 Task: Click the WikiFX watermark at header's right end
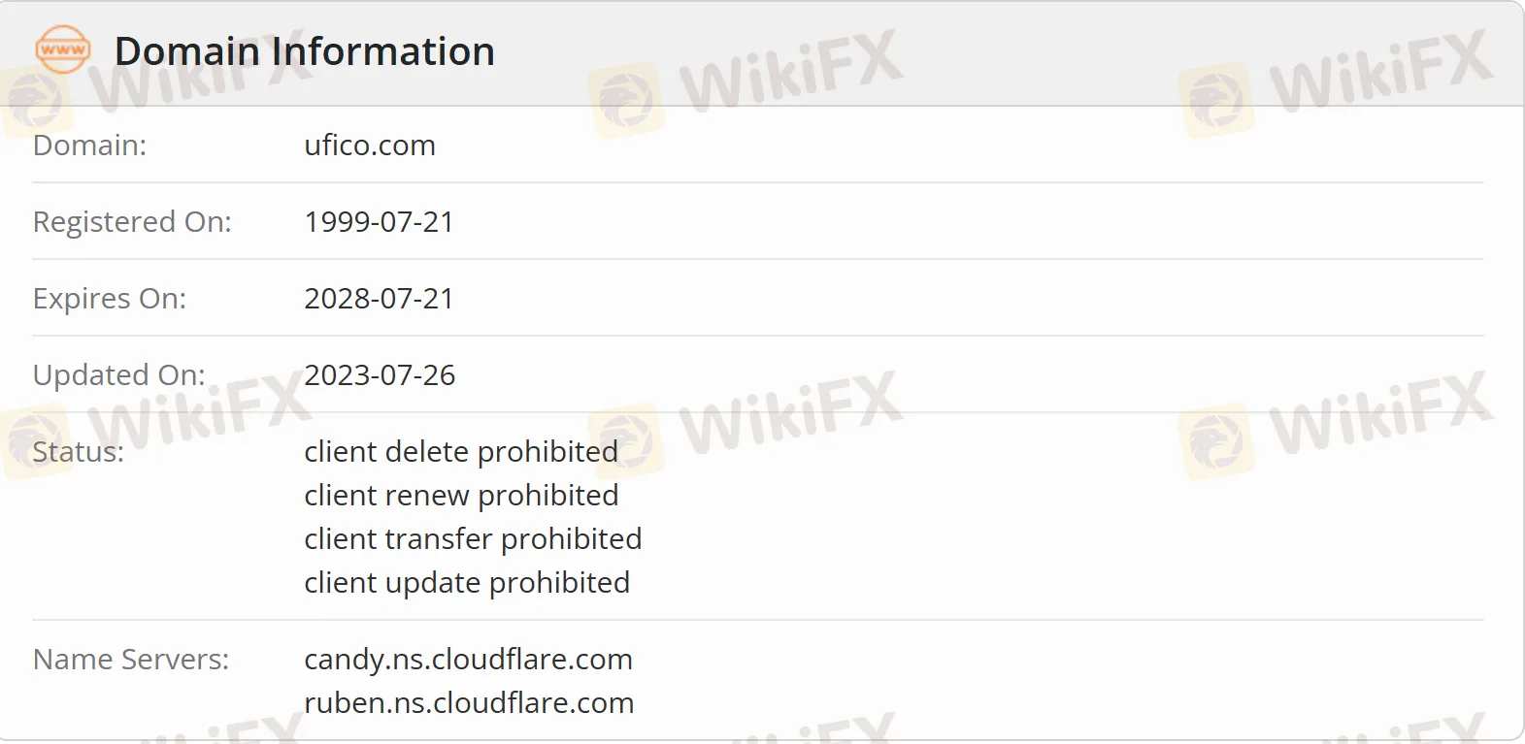pyautogui.click(x=1336, y=80)
